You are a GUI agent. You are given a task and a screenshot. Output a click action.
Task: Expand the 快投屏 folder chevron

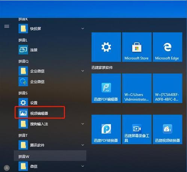(x=83, y=29)
